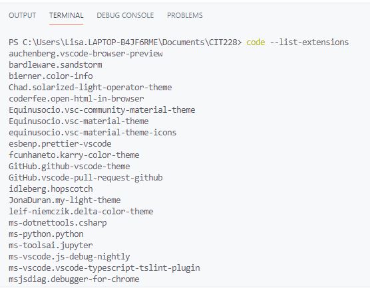Click the ms-vscode.vscode-typescript-tslint-plugin line
Image resolution: width=370 pixels, height=288 pixels.
104,268
